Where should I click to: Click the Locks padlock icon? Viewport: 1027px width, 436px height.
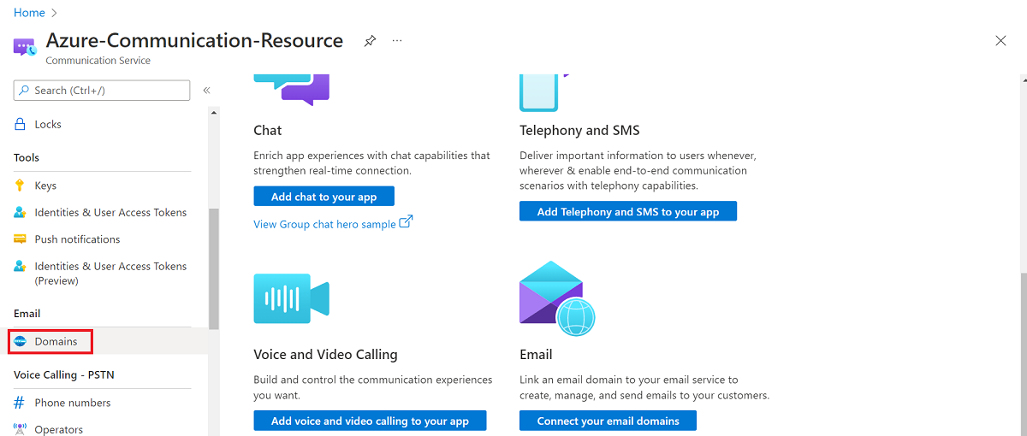click(x=21, y=124)
